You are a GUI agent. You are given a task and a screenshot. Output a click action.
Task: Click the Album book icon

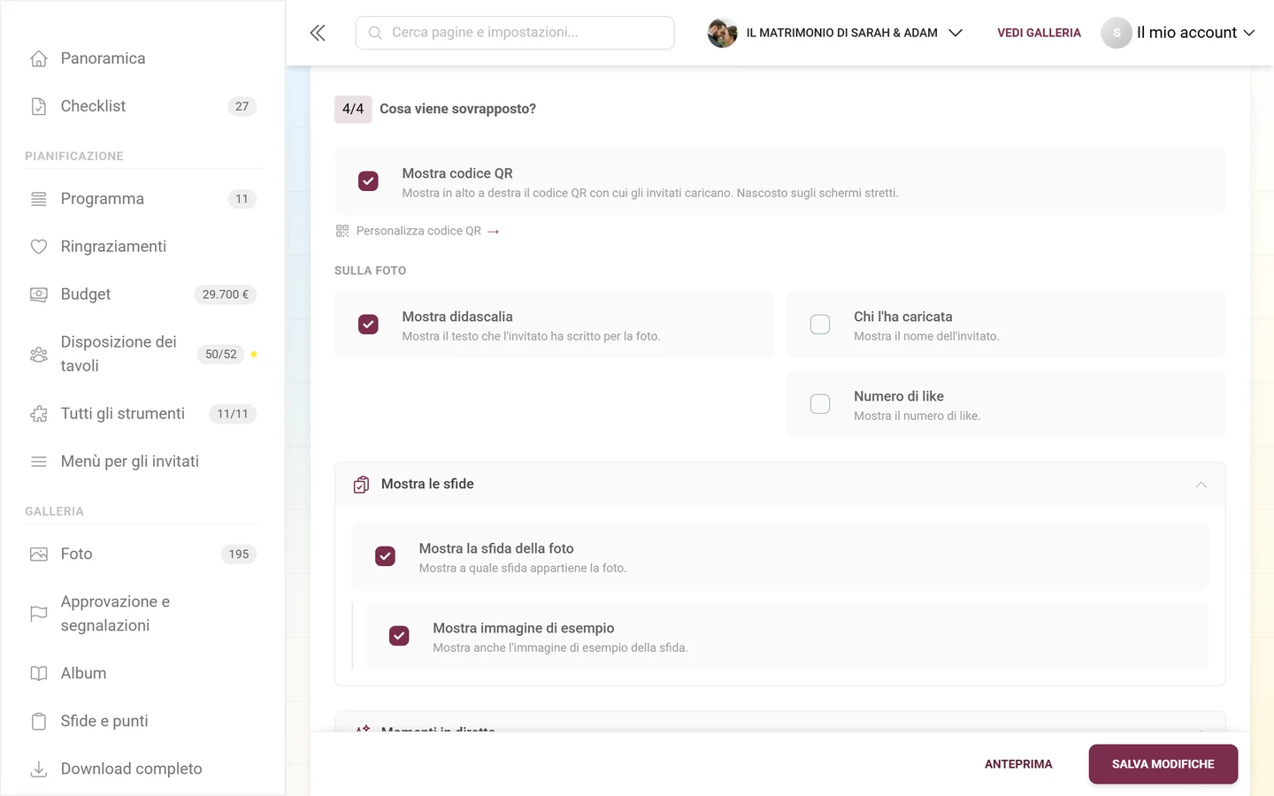coord(39,674)
